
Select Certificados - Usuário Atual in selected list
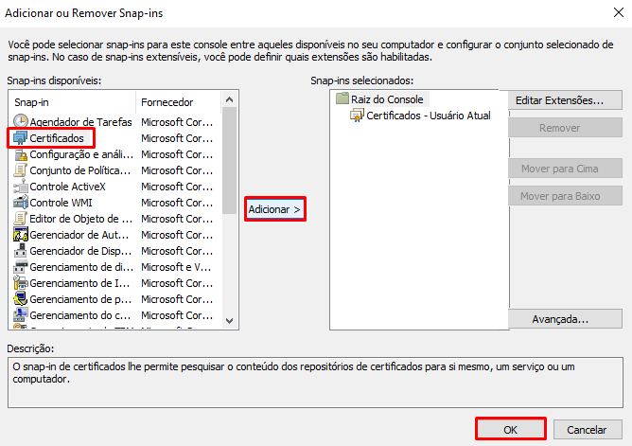coord(428,116)
